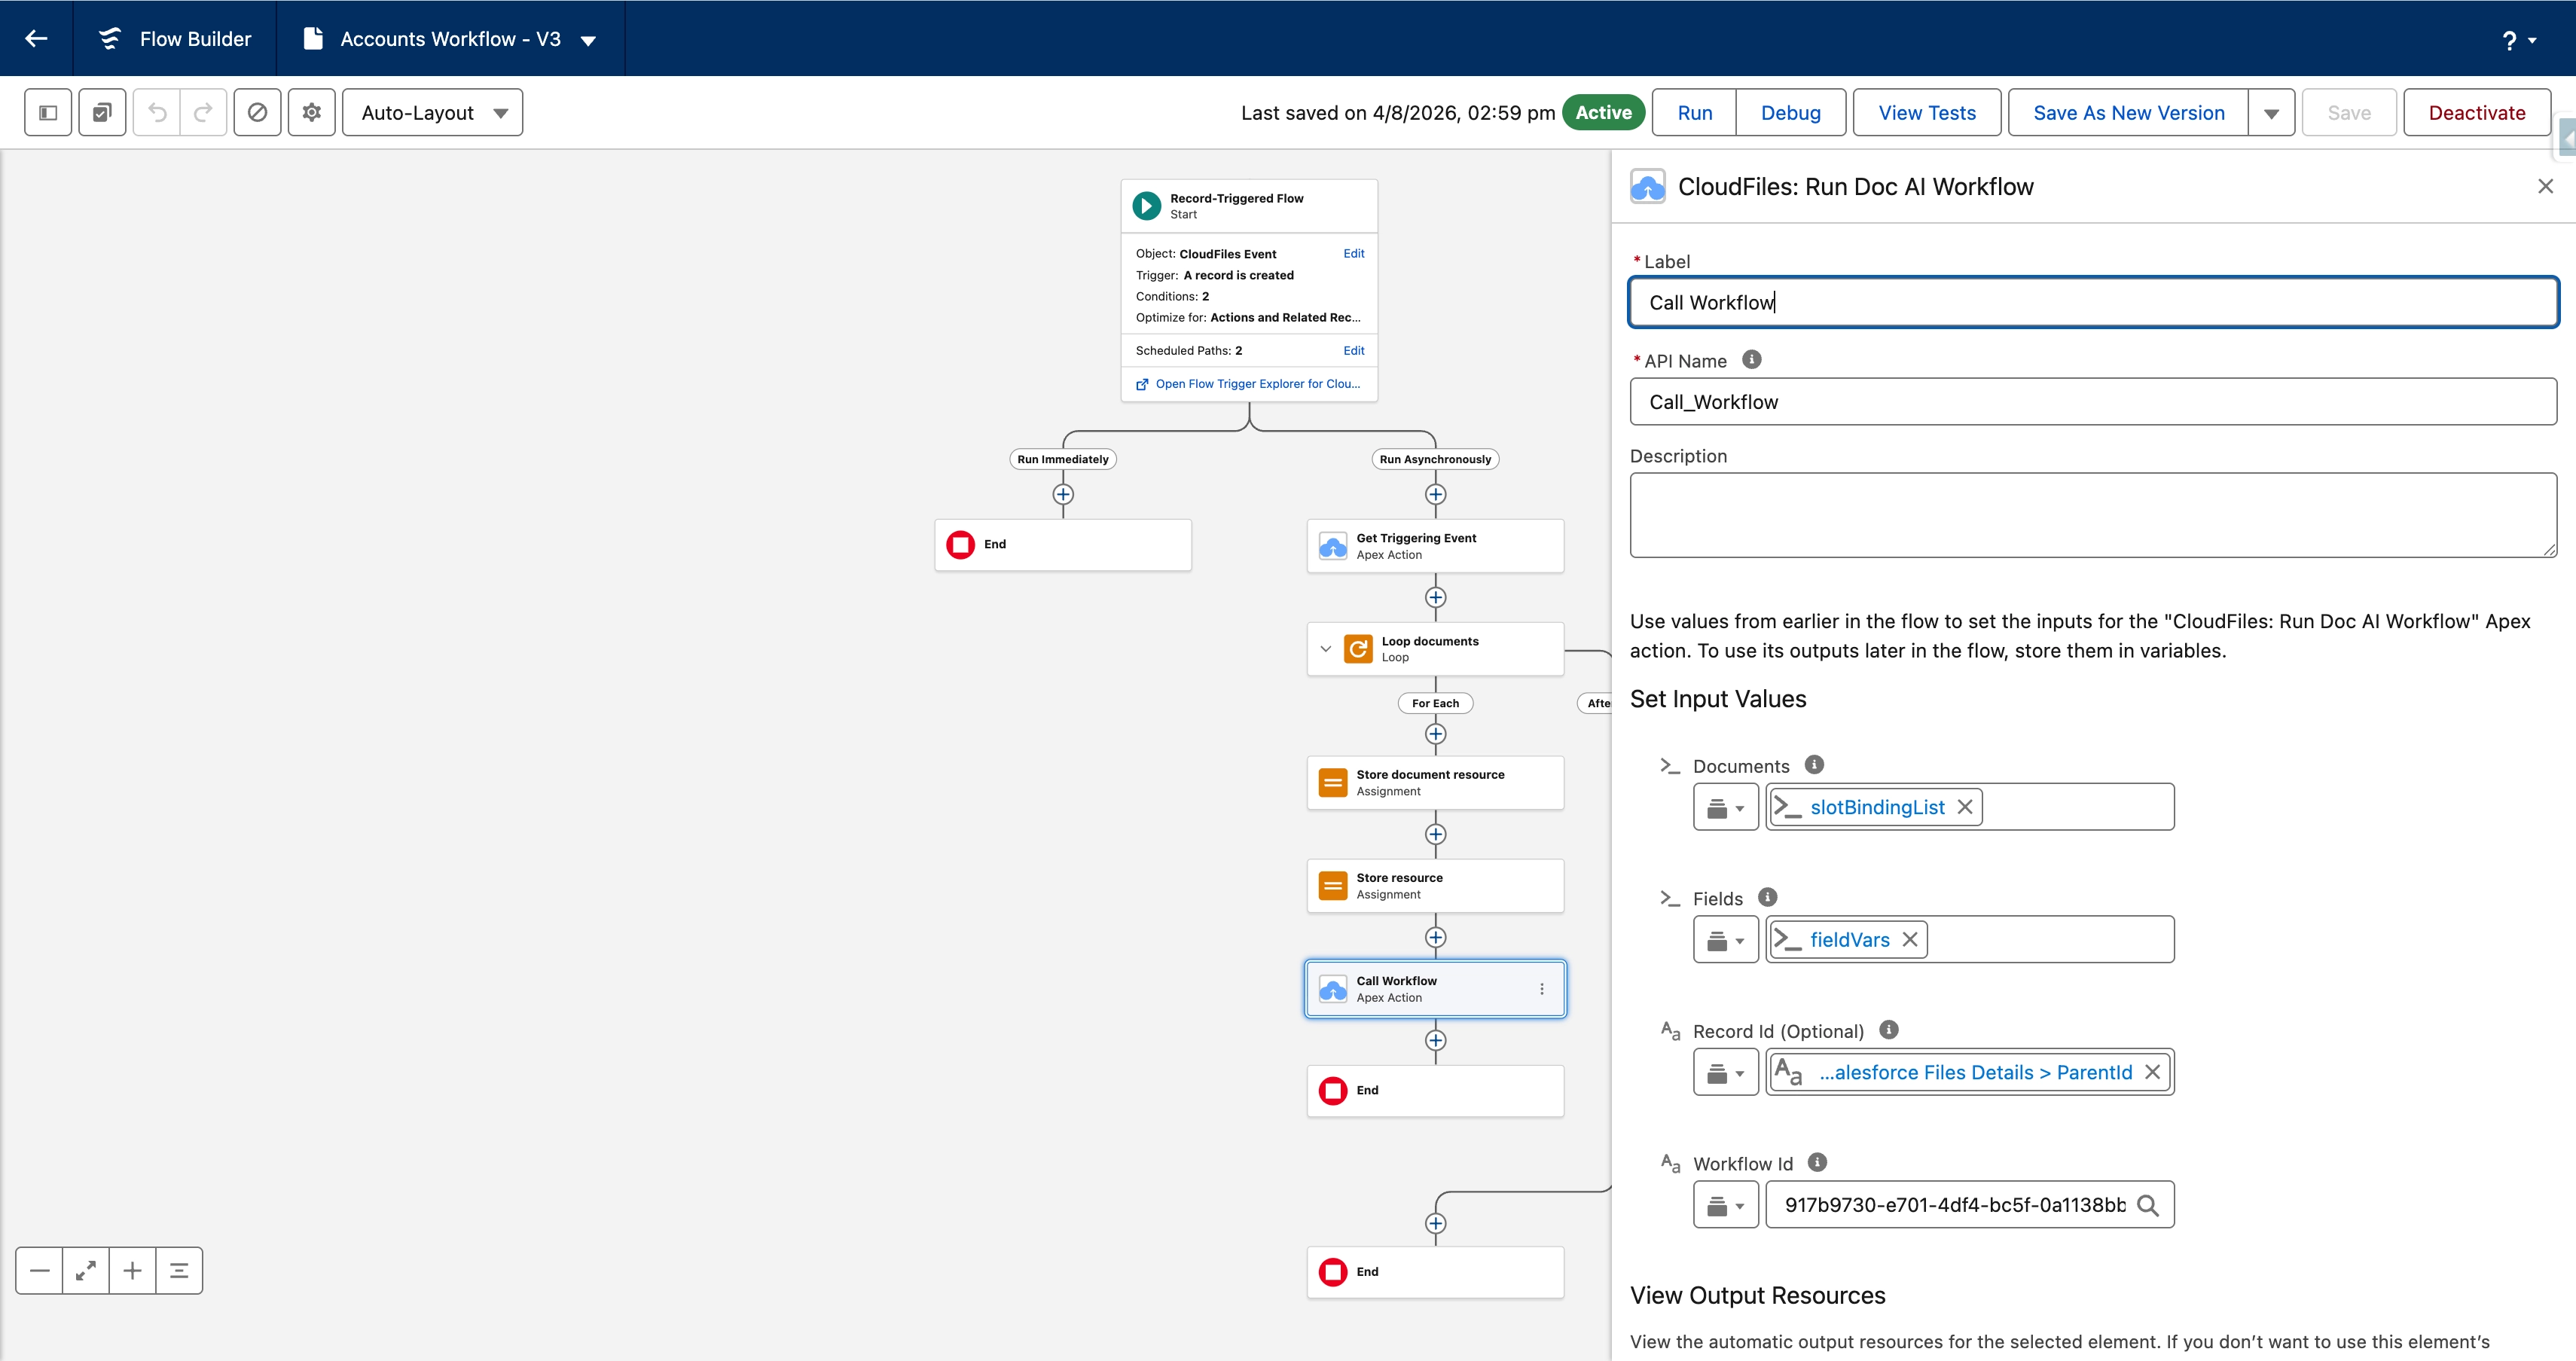Undo the last change
Image resolution: width=2576 pixels, height=1361 pixels.
pyautogui.click(x=157, y=112)
